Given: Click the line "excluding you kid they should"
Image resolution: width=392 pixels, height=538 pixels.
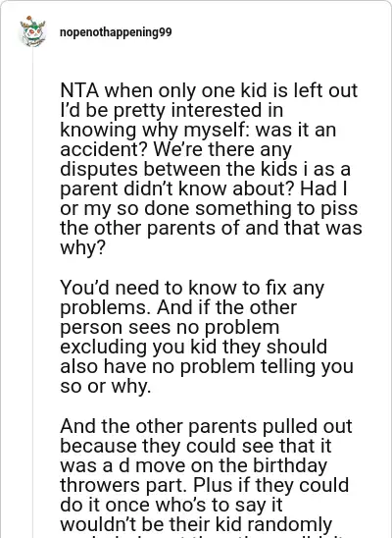Looking at the screenshot, I should 193,347.
